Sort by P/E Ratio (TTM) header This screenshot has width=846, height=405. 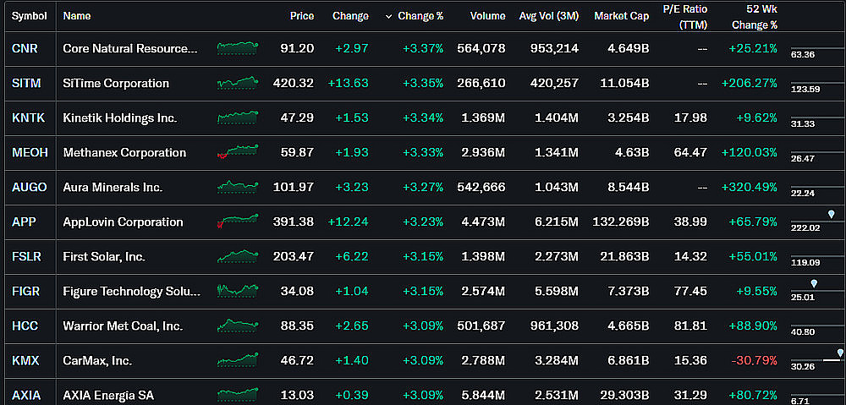coord(685,17)
